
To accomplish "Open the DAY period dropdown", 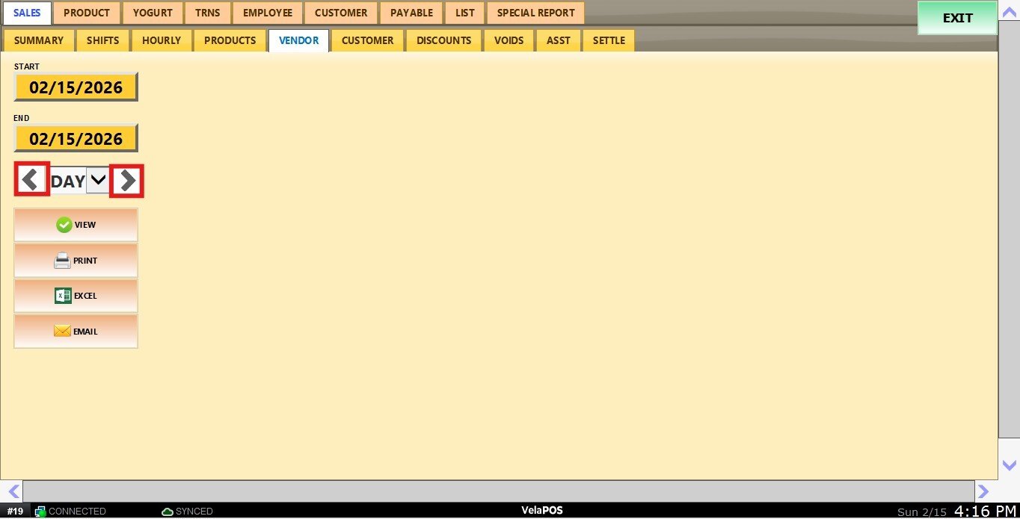I will point(98,180).
